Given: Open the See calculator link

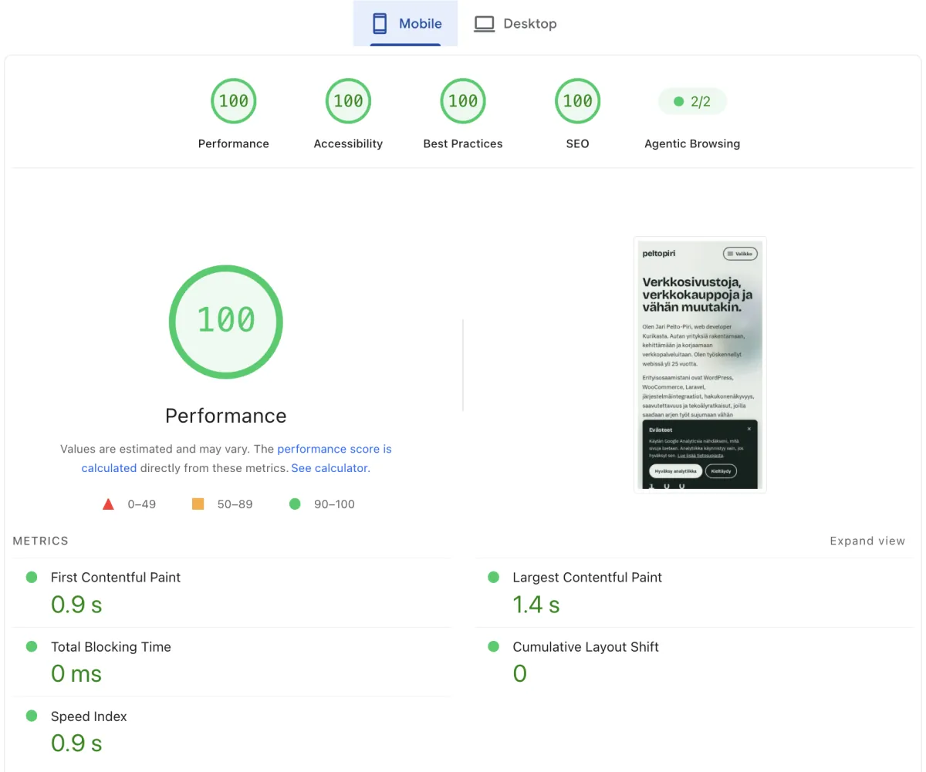Looking at the screenshot, I should (x=330, y=468).
